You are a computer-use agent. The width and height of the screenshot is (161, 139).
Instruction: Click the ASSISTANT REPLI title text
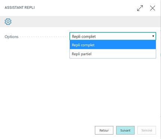click(20, 7)
